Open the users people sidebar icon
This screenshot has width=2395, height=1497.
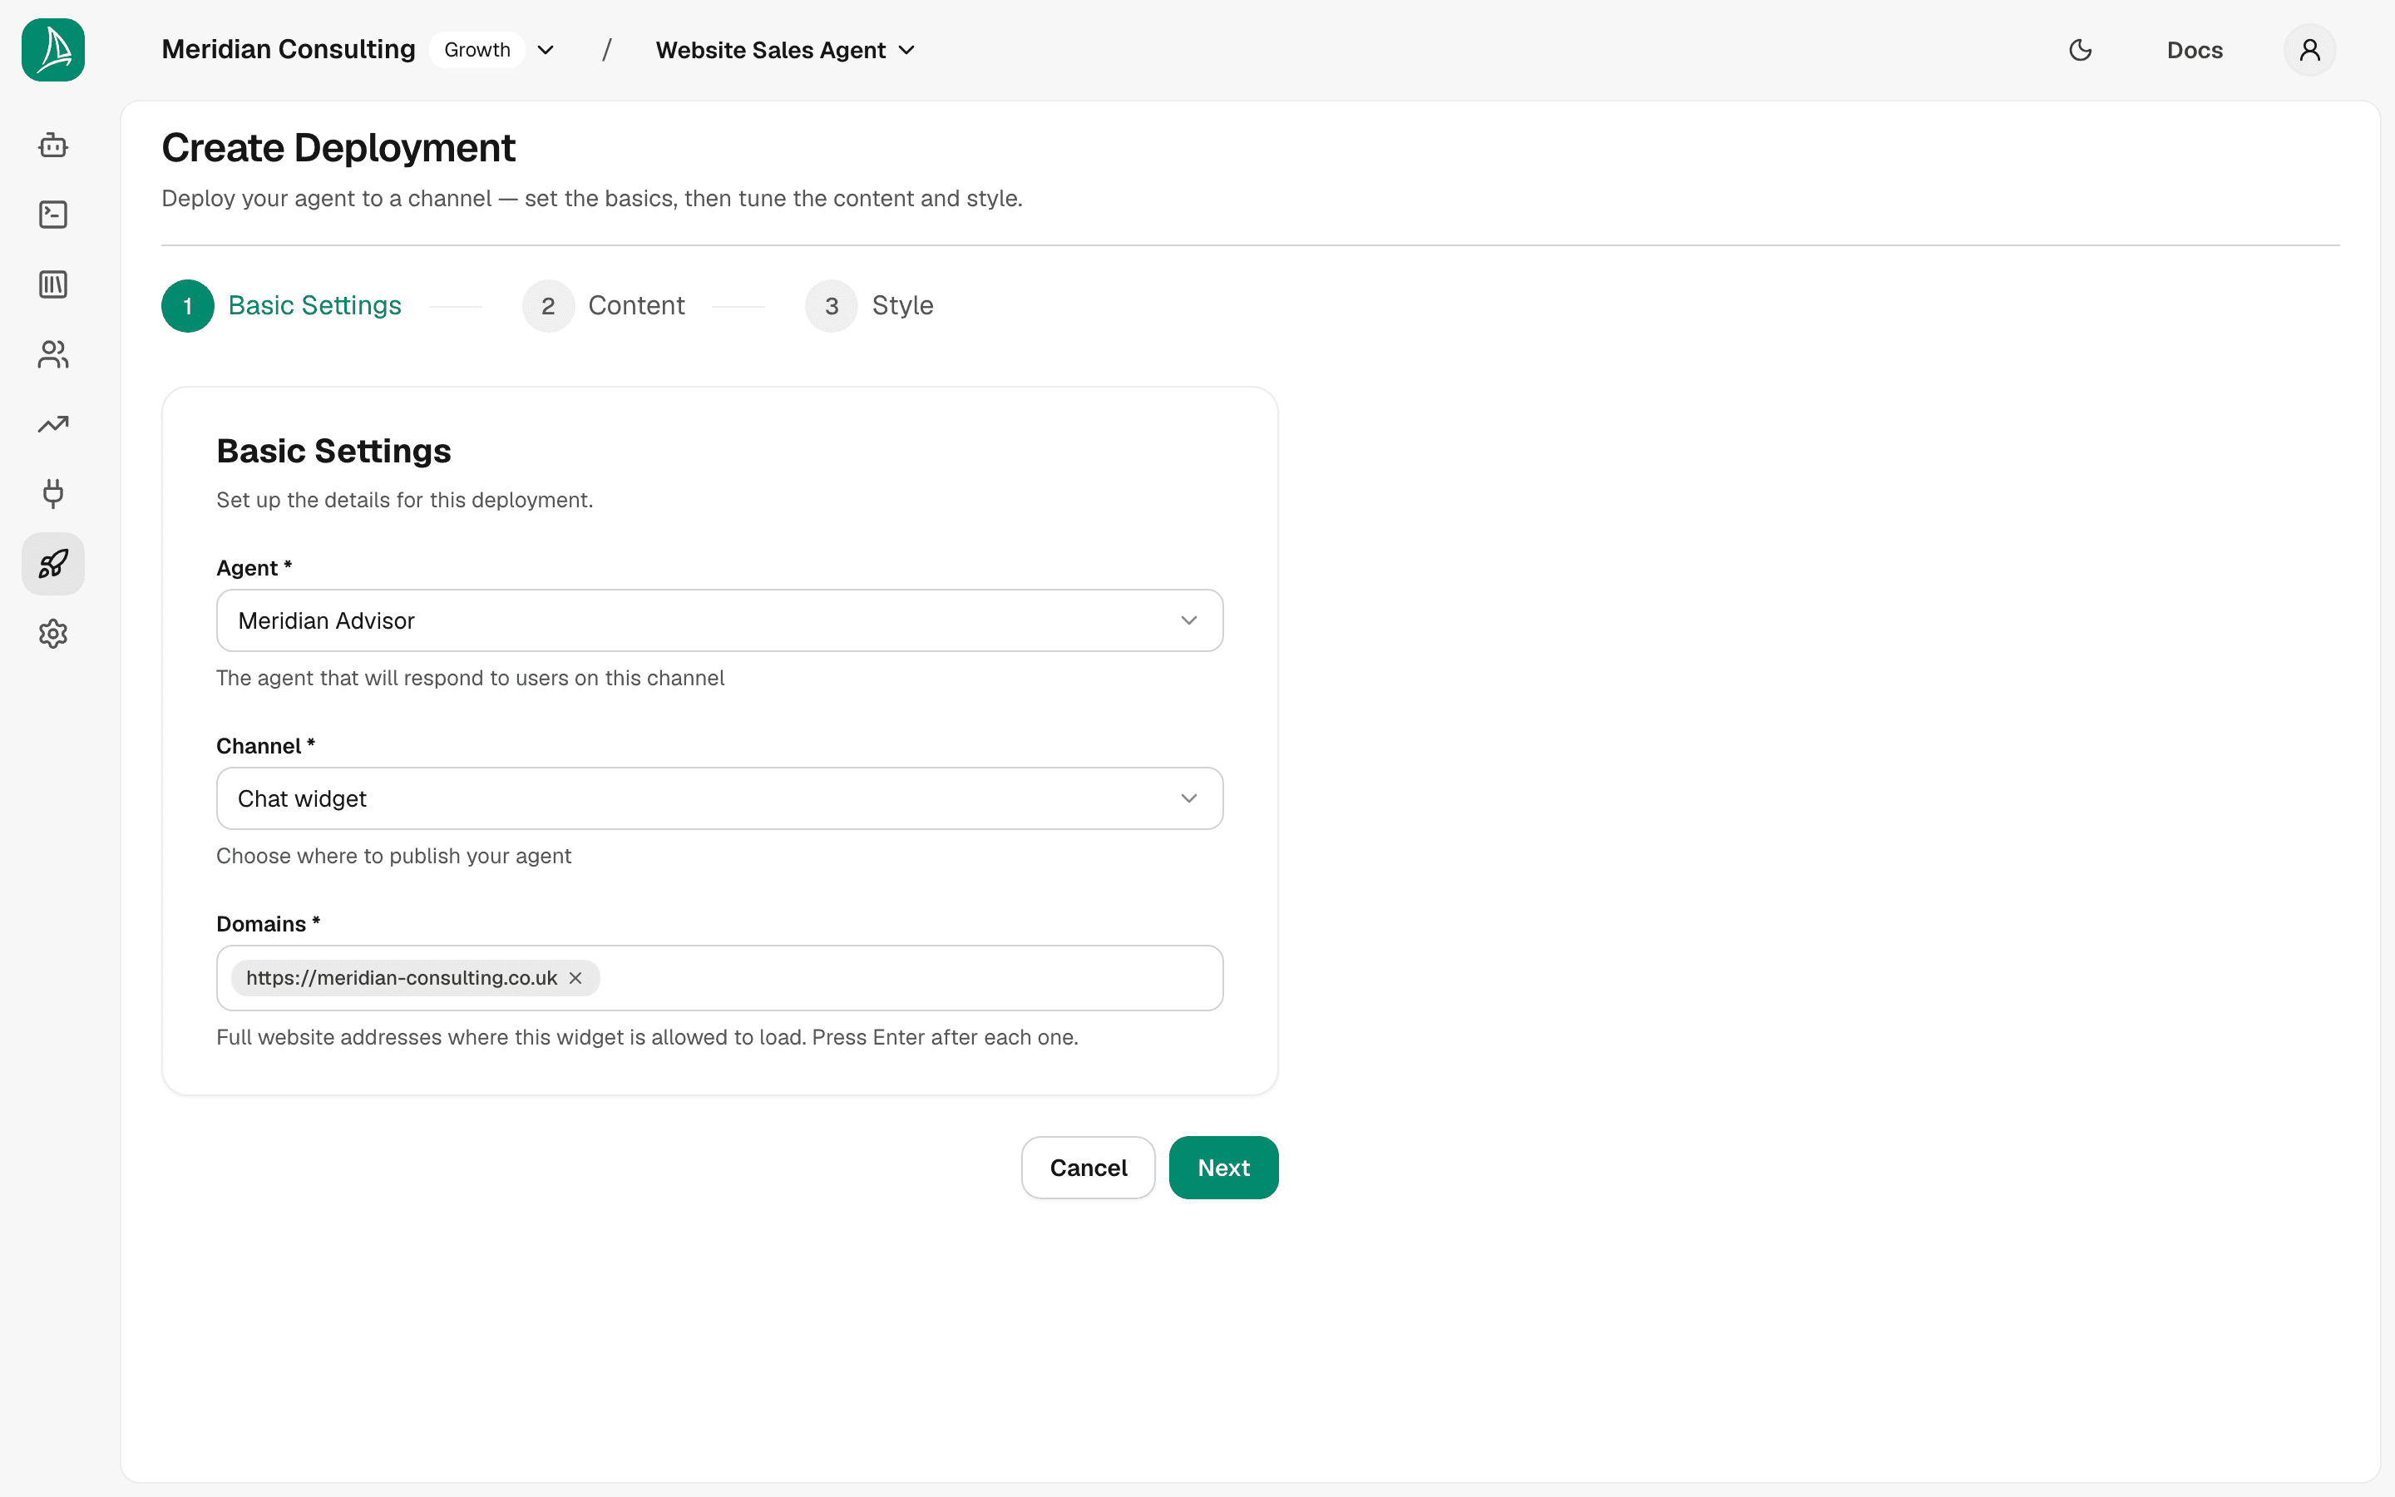pos(52,354)
